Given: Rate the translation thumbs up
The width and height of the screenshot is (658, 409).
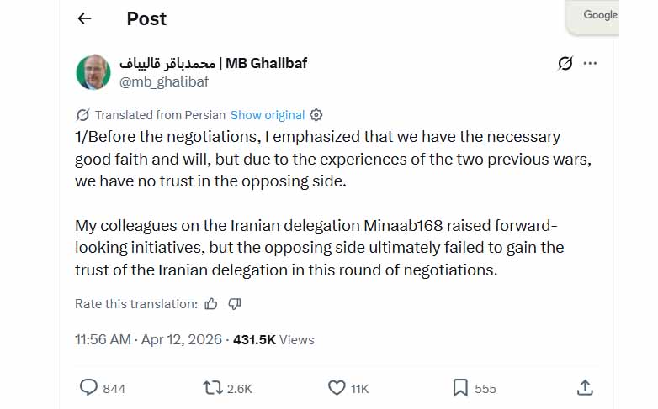Looking at the screenshot, I should [x=211, y=304].
